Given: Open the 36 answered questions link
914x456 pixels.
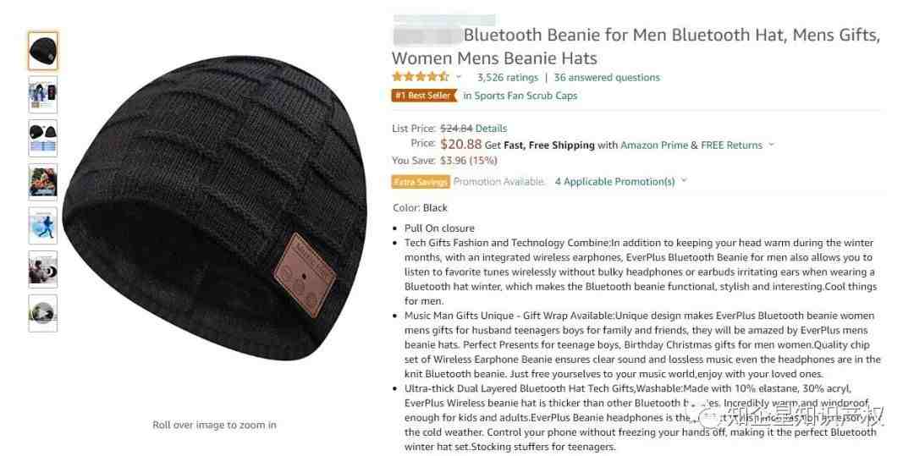Looking at the screenshot, I should (607, 78).
